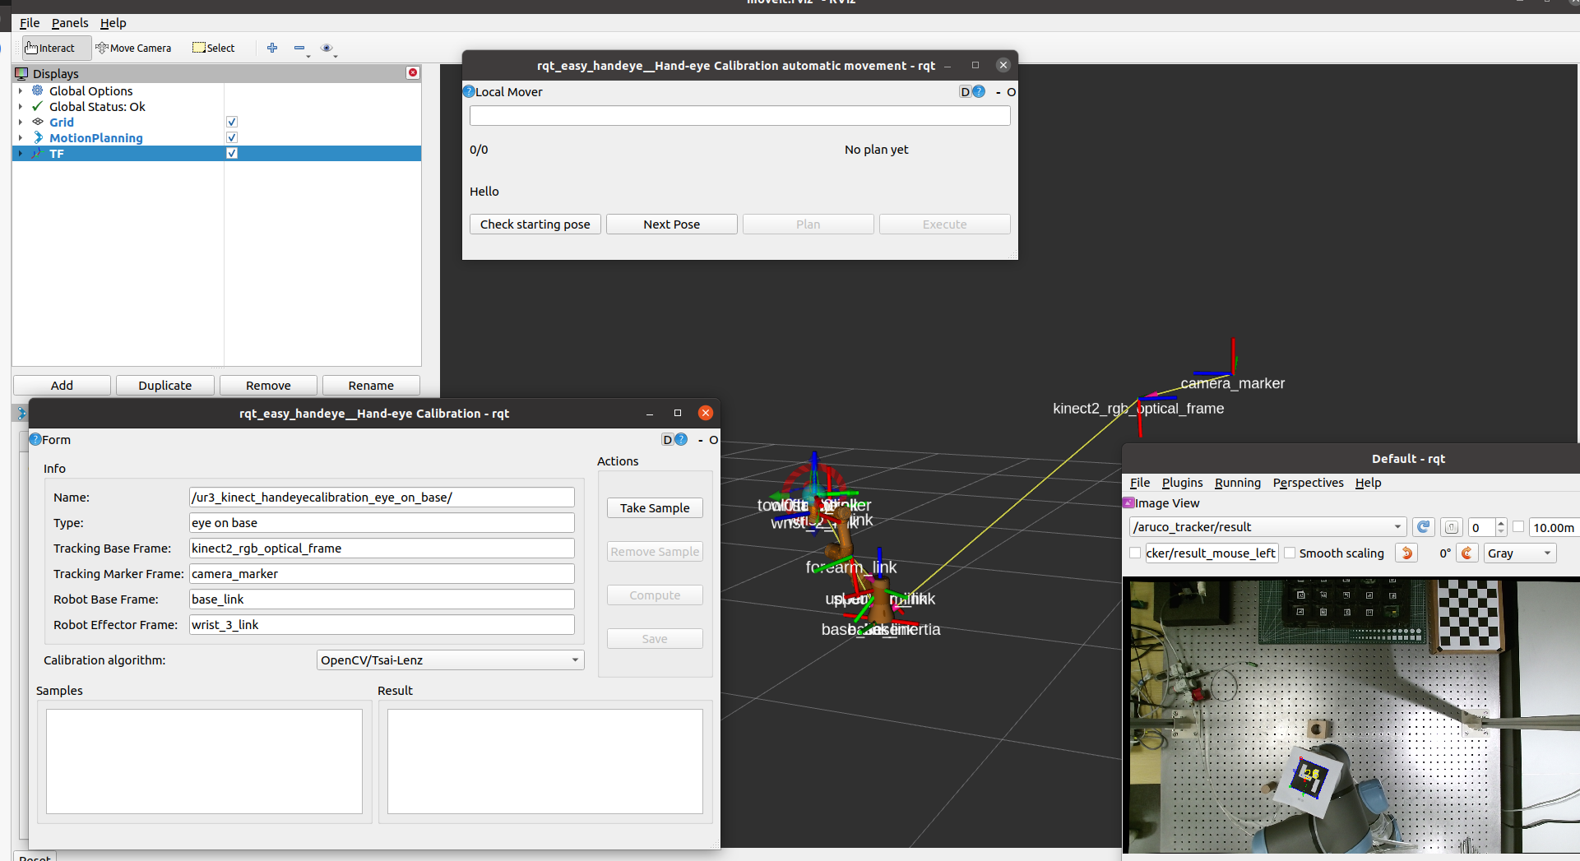The image size is (1580, 861).
Task: Toggle the dynamic range checkbox before 10.00m
Action: point(1518,527)
